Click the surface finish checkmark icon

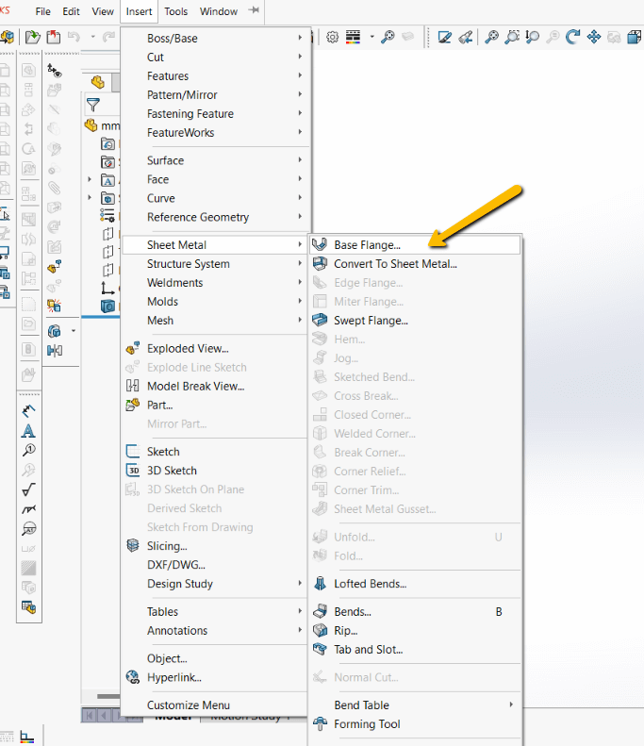click(x=28, y=489)
